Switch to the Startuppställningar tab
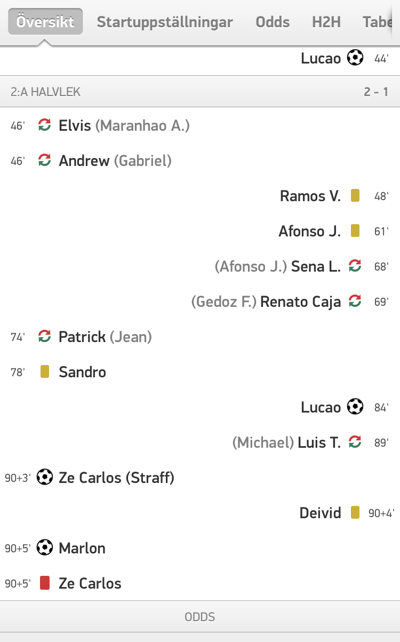The image size is (400, 642). tap(165, 22)
